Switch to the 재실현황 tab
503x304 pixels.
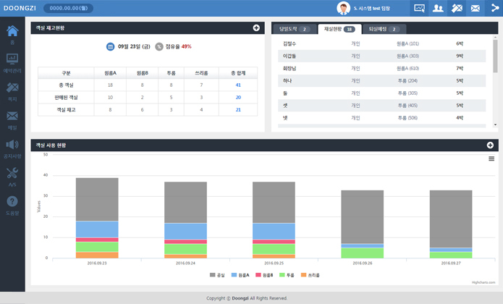pos(339,29)
